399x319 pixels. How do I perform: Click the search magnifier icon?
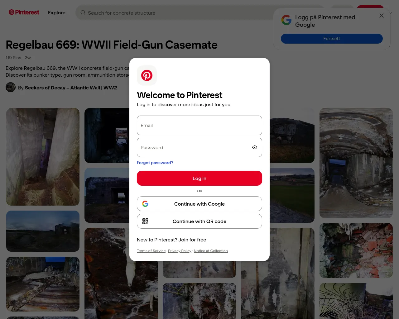point(83,13)
